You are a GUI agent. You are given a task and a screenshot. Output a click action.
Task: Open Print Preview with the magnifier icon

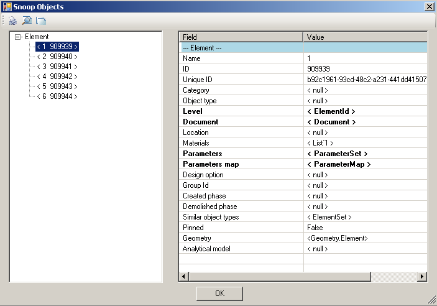point(27,21)
